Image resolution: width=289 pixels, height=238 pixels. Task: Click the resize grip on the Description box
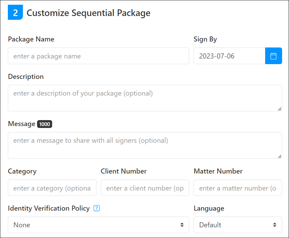pyautogui.click(x=279, y=109)
